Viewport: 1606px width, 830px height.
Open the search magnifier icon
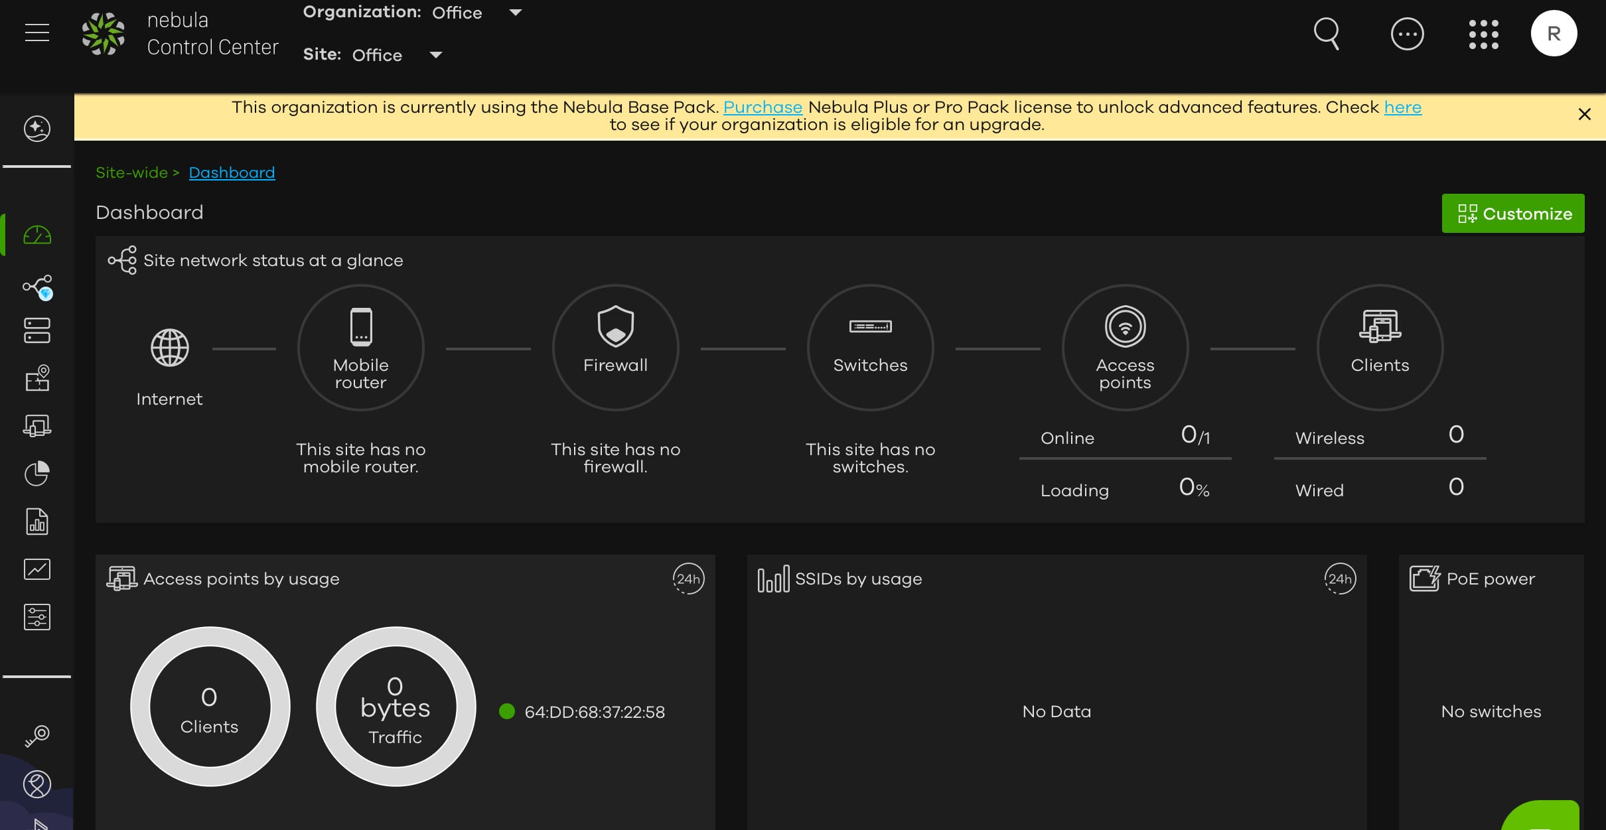tap(1327, 34)
